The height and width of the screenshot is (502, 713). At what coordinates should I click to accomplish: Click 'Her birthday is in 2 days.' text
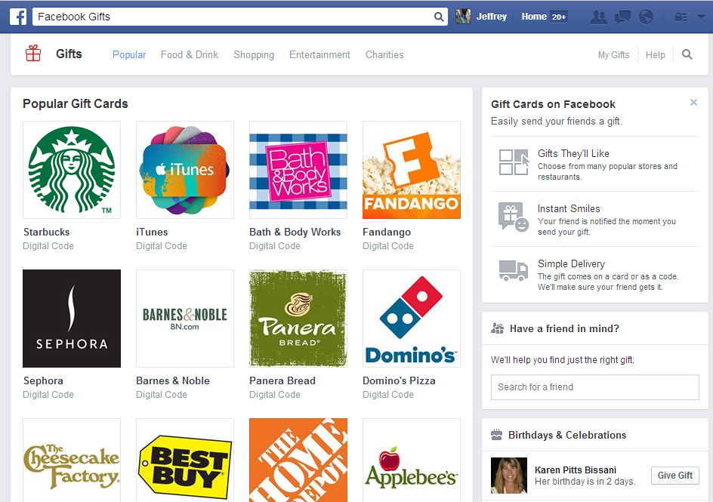[x=585, y=482]
